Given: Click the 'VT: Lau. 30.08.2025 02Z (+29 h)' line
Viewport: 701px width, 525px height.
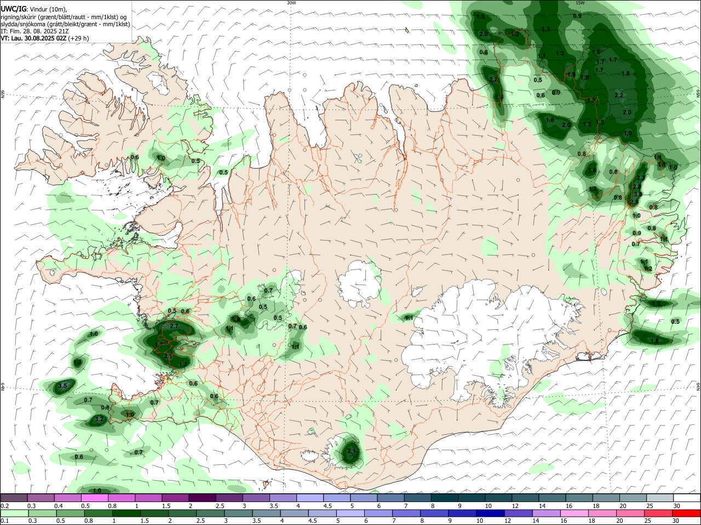Looking at the screenshot, I should click(45, 38).
